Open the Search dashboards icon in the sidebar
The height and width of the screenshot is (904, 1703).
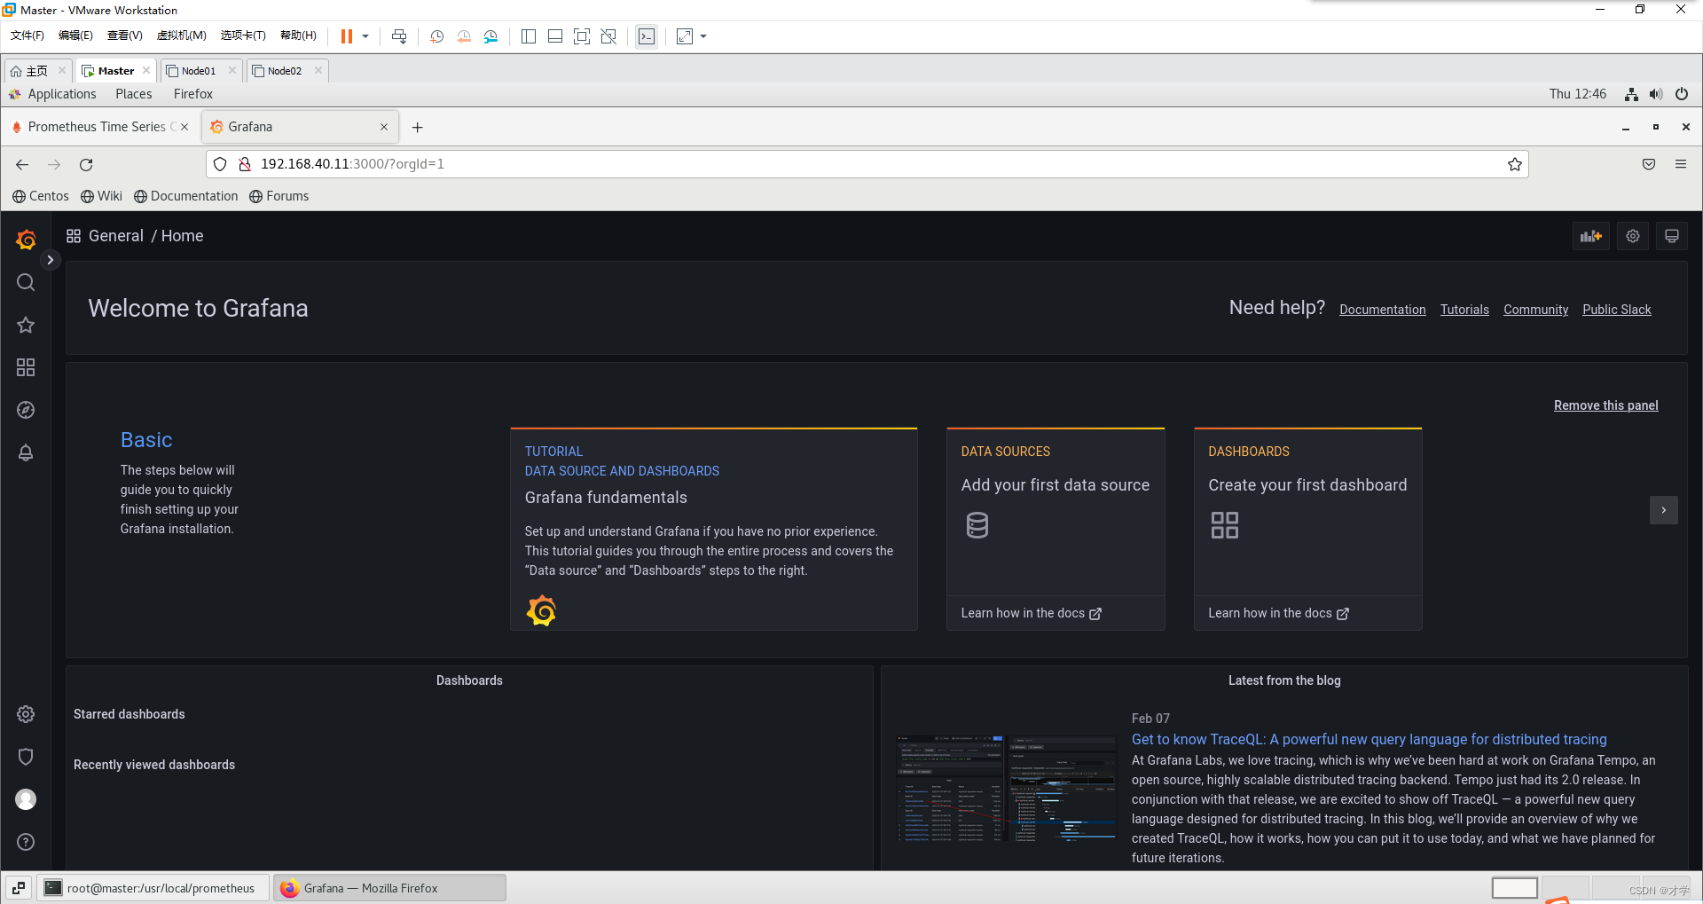(26, 282)
